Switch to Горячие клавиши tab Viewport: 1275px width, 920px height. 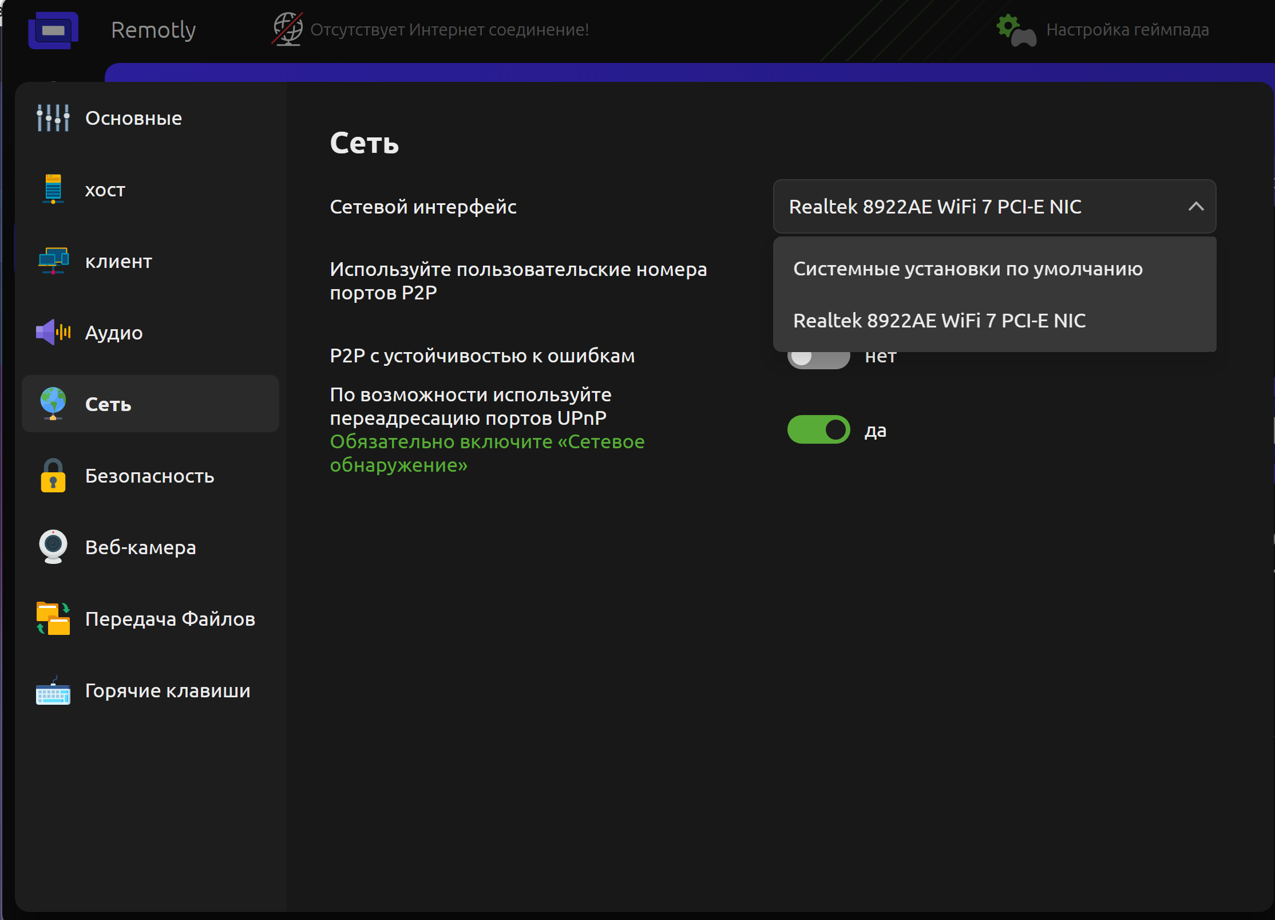point(167,690)
